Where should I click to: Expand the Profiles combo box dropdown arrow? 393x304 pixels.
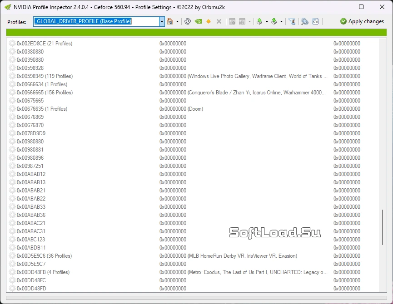click(162, 21)
